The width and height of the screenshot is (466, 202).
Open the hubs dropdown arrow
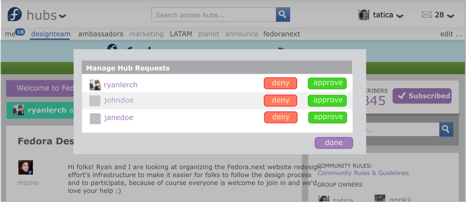(62, 16)
